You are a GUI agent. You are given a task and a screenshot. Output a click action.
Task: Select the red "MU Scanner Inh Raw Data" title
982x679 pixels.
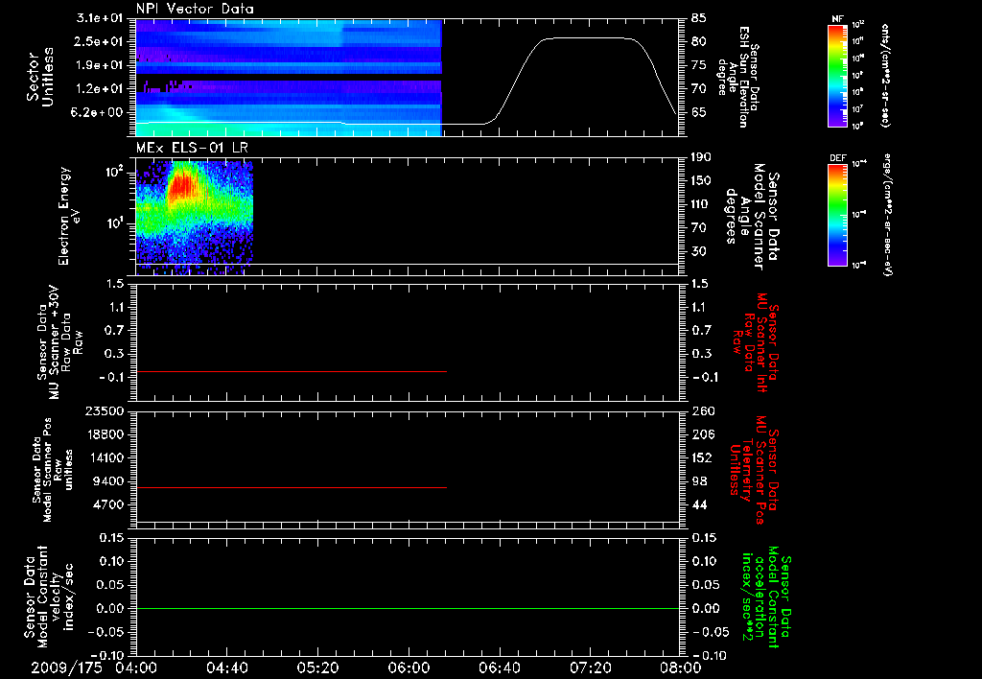tap(756, 342)
